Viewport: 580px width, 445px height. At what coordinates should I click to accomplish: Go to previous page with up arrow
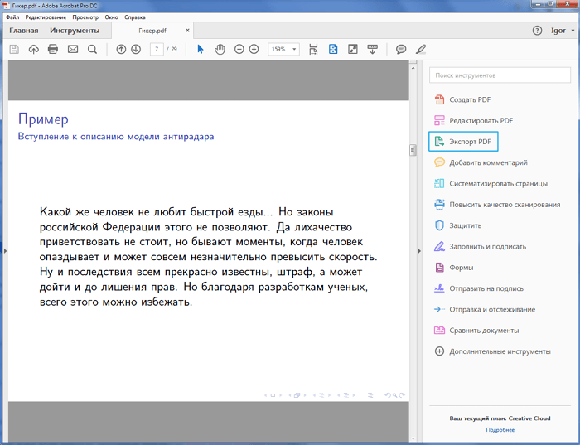(x=121, y=50)
